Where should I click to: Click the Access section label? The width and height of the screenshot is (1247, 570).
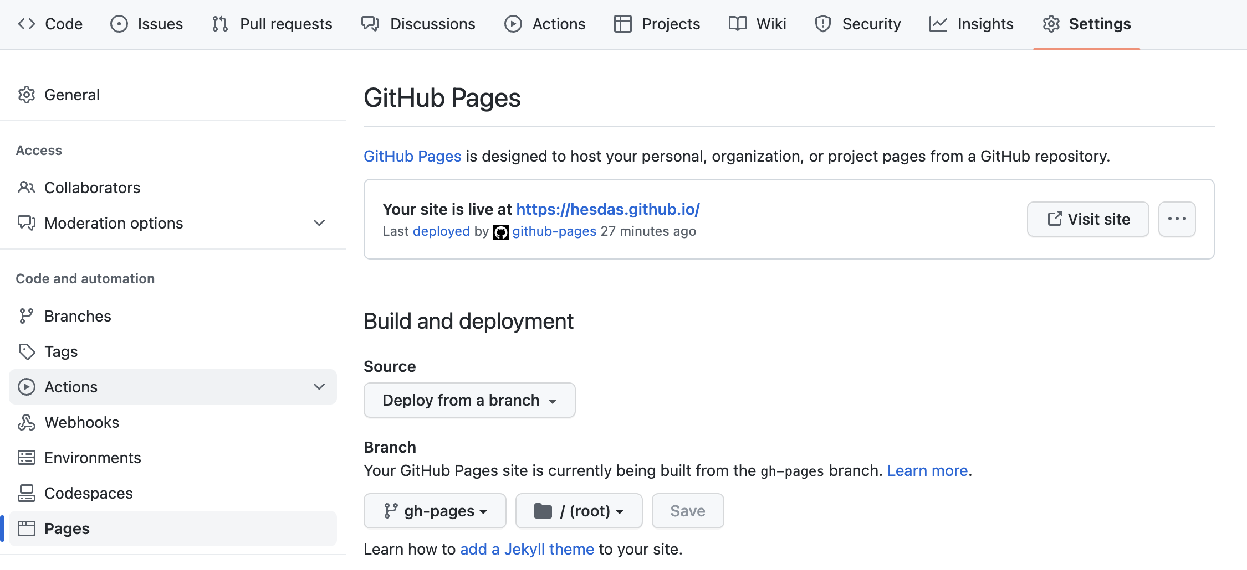click(x=39, y=151)
